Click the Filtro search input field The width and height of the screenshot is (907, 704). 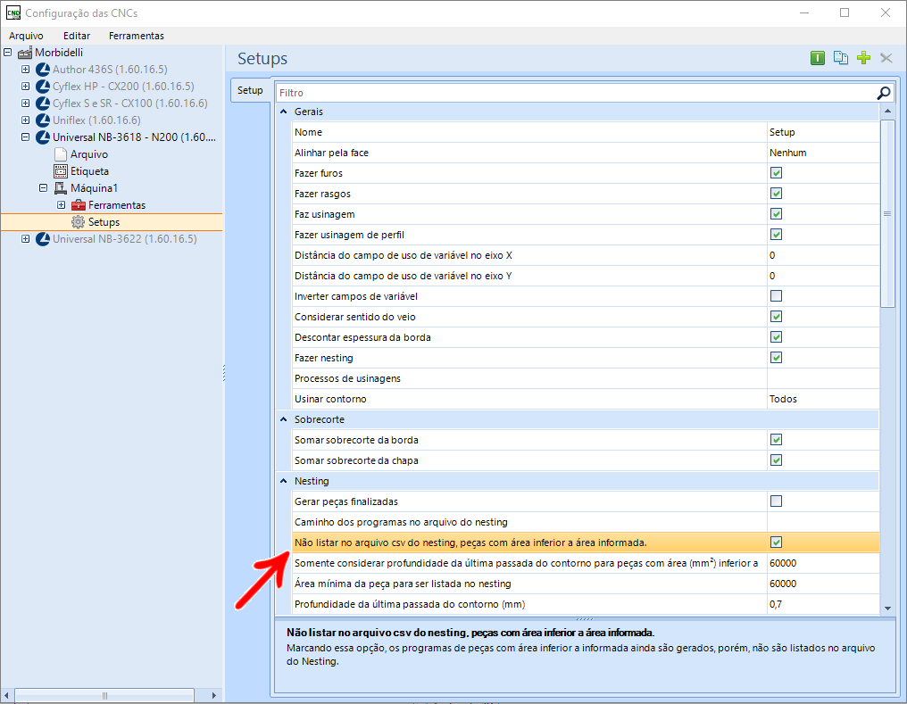click(571, 93)
